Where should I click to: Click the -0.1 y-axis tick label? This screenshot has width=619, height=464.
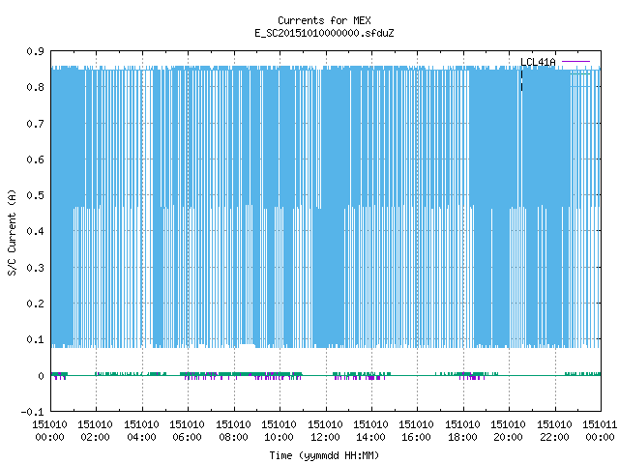point(32,412)
